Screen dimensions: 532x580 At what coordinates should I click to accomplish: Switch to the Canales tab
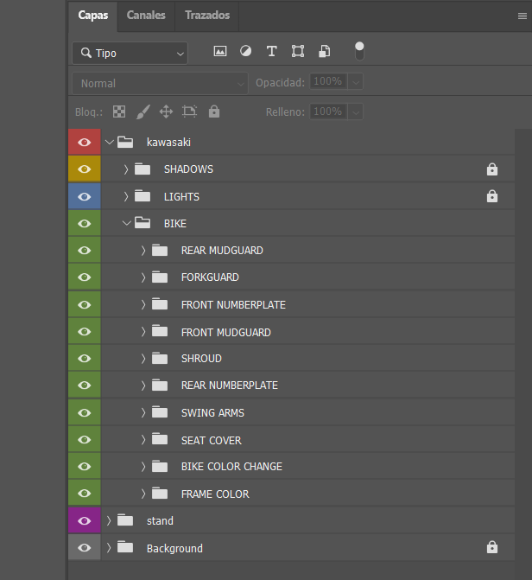coord(146,16)
